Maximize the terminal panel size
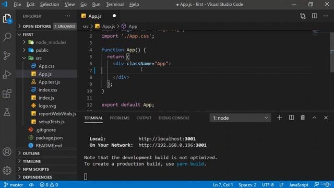The height and width of the screenshot is (188, 334). pyautogui.click(x=314, y=118)
